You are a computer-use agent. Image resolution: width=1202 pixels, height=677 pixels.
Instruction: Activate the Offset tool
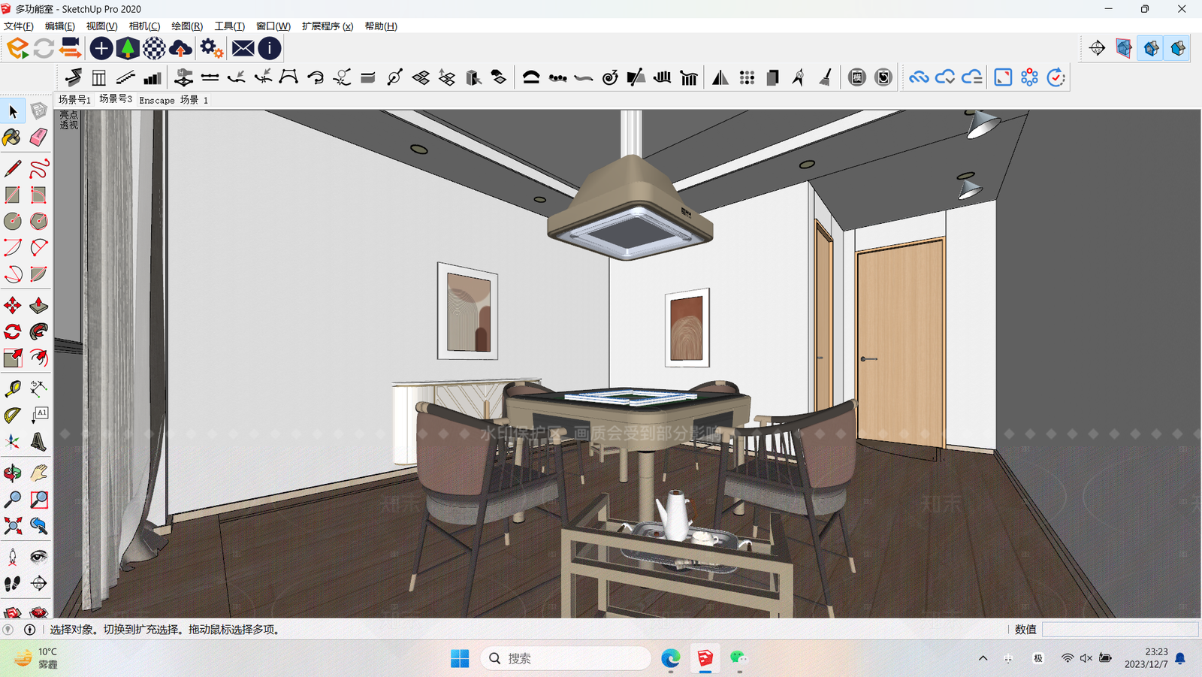click(39, 358)
